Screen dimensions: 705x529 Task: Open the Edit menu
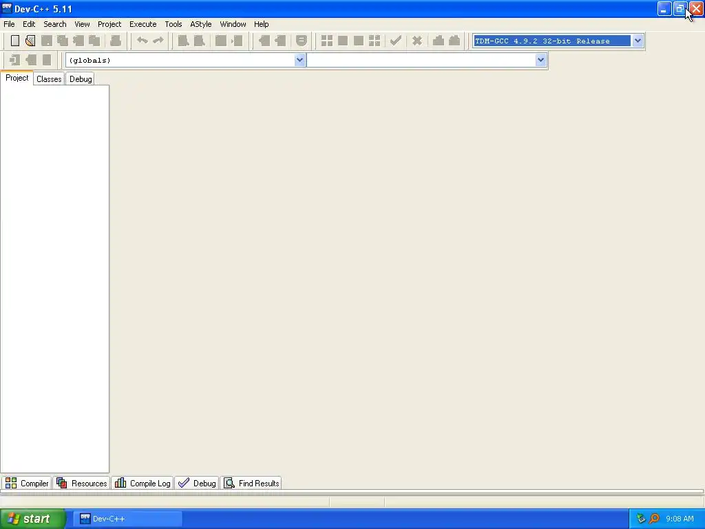[x=29, y=24]
